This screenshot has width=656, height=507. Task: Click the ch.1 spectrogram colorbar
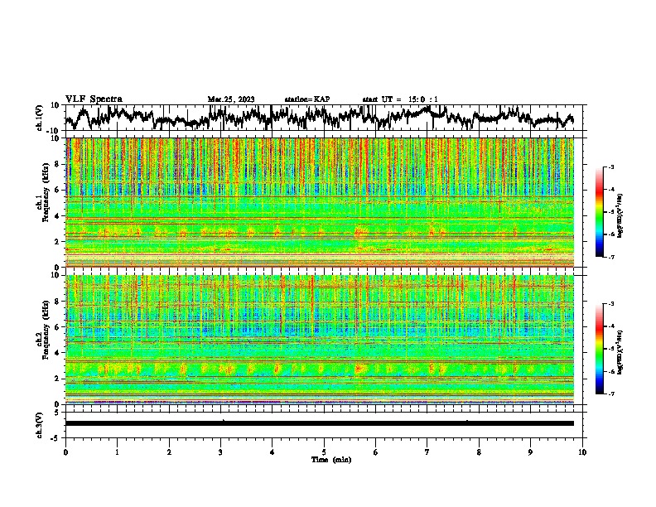pyautogui.click(x=599, y=212)
